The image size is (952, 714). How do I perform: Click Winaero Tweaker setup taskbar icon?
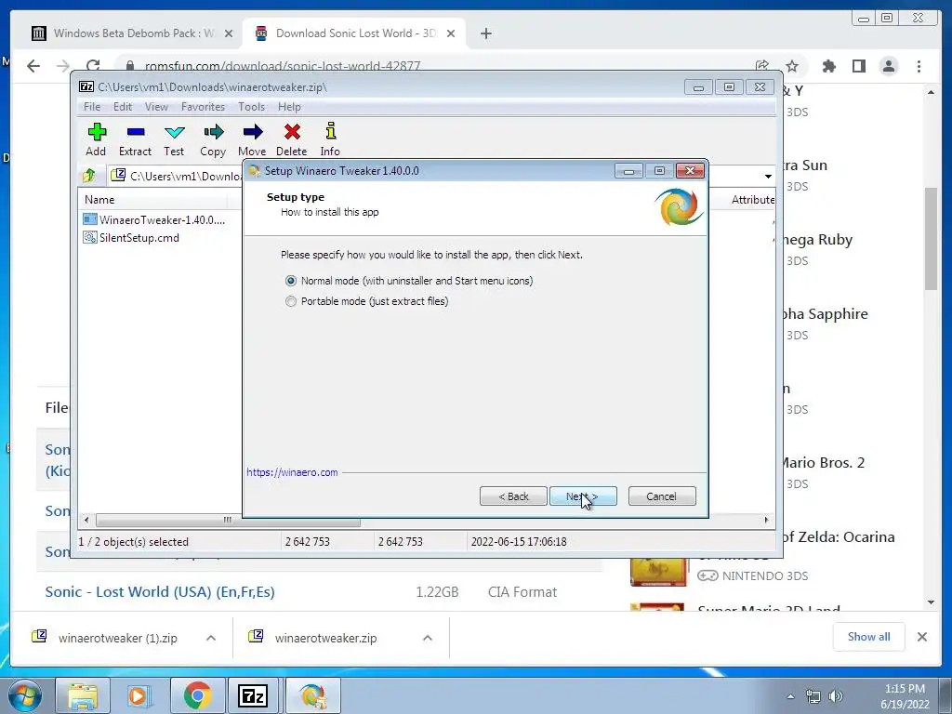pos(312,695)
